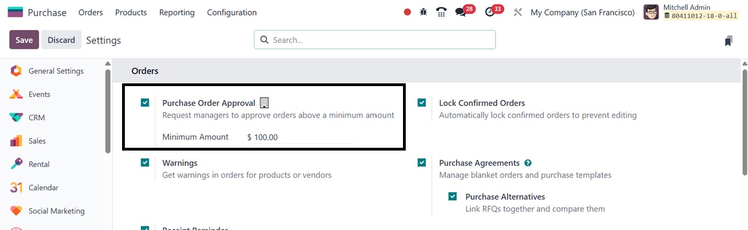Click the help icon beside Purchase Agreements

pos(528,163)
